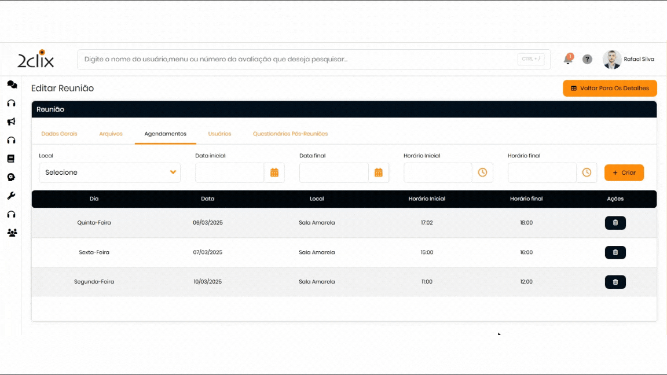Delete the Segunda-Feira 10/03/2025 schedule
The image size is (667, 375).
(615, 282)
